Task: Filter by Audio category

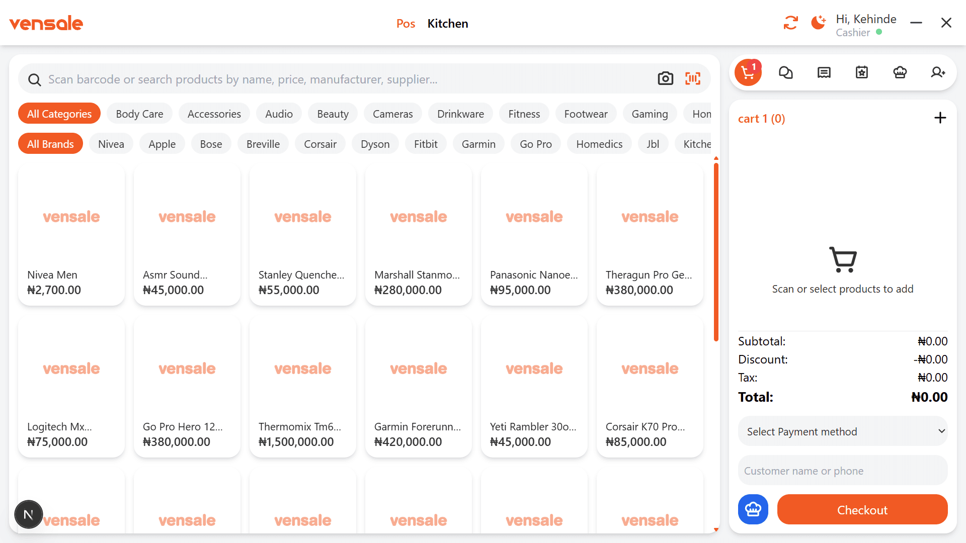Action: coord(279,114)
